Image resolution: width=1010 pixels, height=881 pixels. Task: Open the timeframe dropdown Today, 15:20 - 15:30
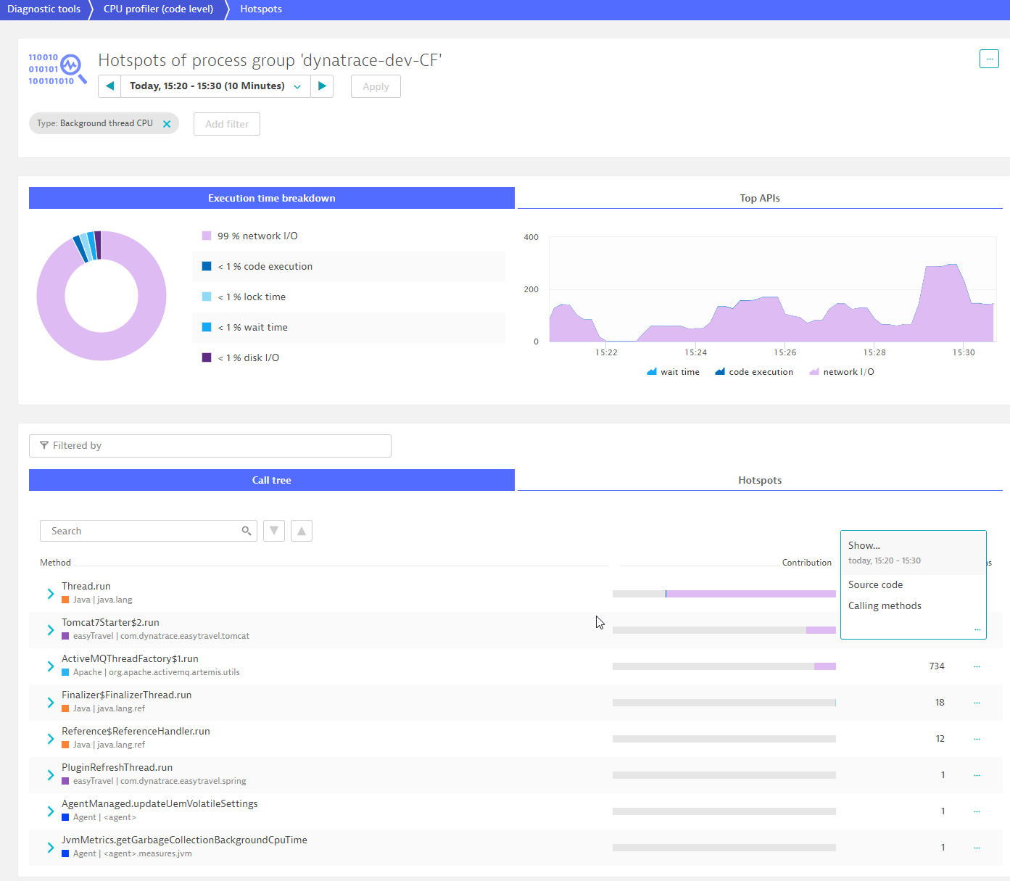(x=215, y=86)
